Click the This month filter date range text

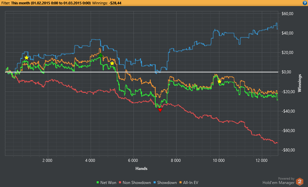click(51, 3)
